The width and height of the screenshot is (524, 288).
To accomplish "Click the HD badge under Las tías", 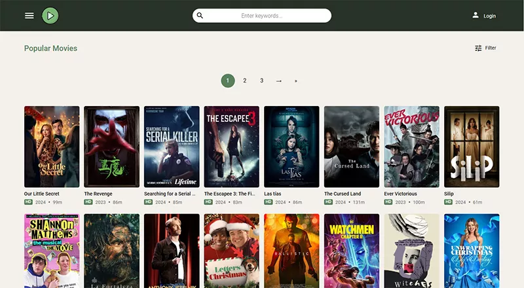I will tap(269, 202).
